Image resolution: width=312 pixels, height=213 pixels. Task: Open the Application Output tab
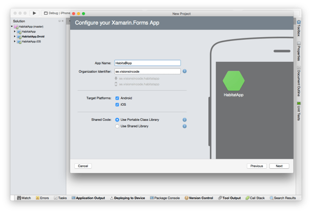pyautogui.click(x=88, y=198)
